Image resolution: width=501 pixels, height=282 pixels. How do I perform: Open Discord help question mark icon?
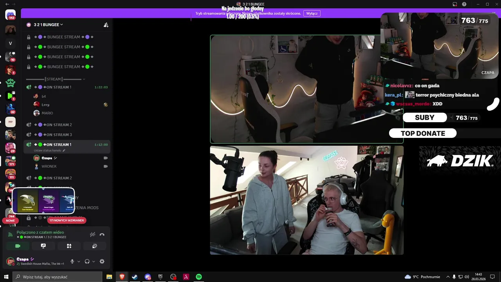pyautogui.click(x=464, y=4)
